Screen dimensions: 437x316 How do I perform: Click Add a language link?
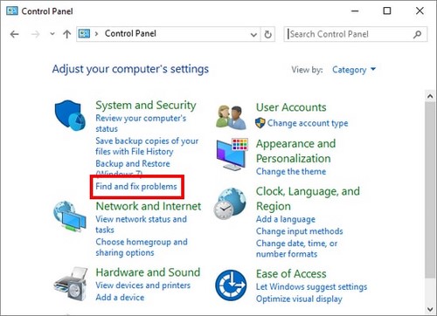pyautogui.click(x=286, y=219)
